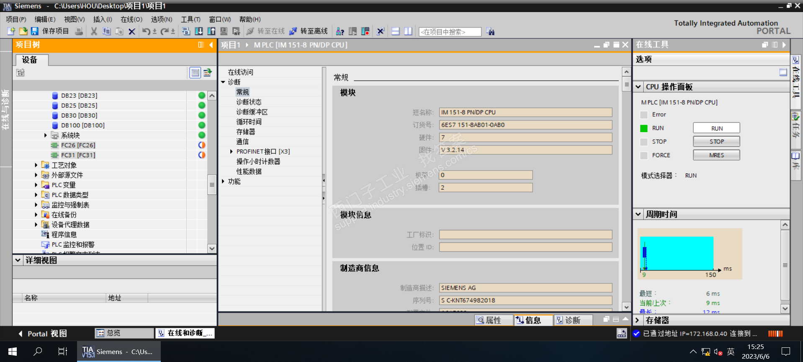Collapse the CPU 操作面板 section
Viewport: 803px width, 362px height.
[638, 87]
